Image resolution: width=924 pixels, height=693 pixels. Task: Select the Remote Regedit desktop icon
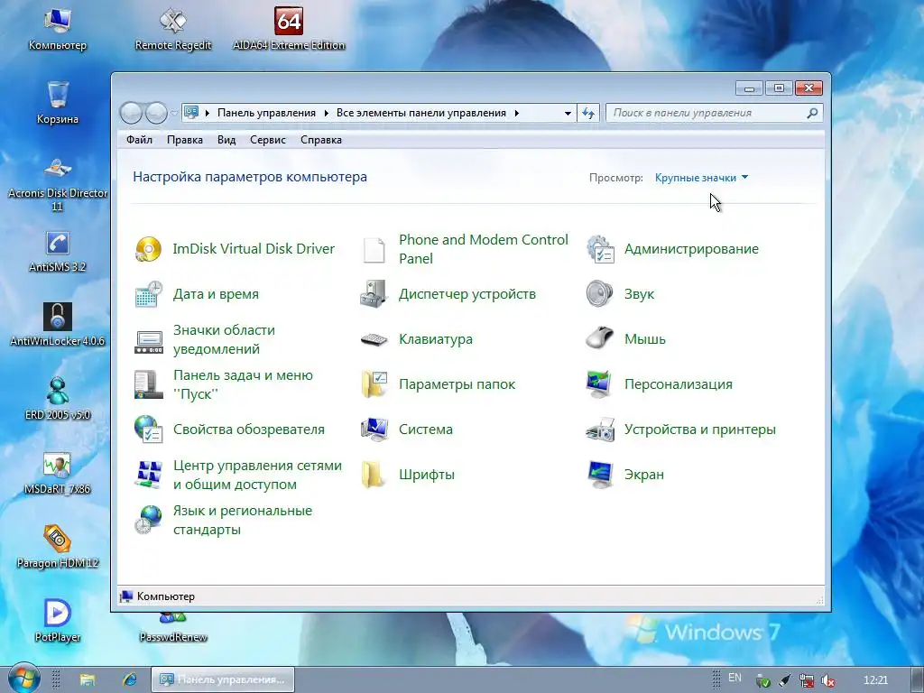173,22
